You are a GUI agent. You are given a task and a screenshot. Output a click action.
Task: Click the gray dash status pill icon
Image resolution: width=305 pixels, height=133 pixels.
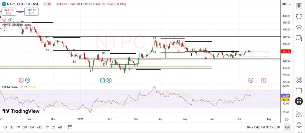tap(45, 4)
